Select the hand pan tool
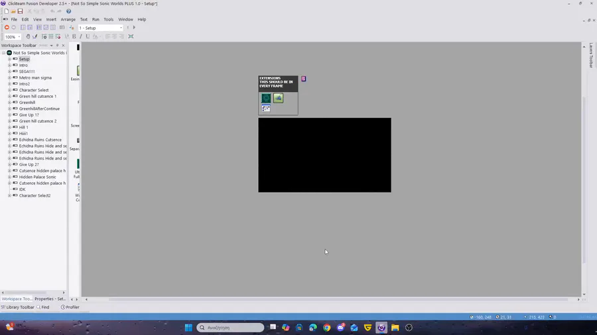Viewport: 597px width, 335px height. pos(28,36)
